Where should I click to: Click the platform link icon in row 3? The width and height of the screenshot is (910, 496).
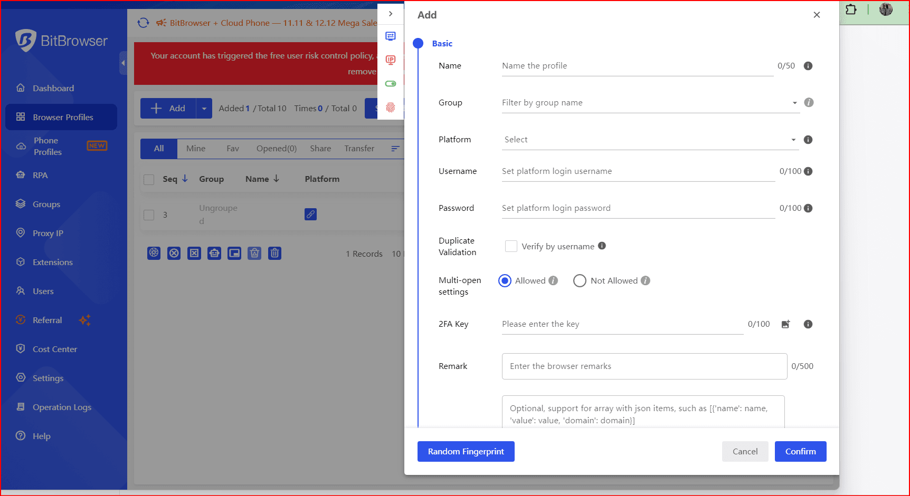pyautogui.click(x=310, y=215)
